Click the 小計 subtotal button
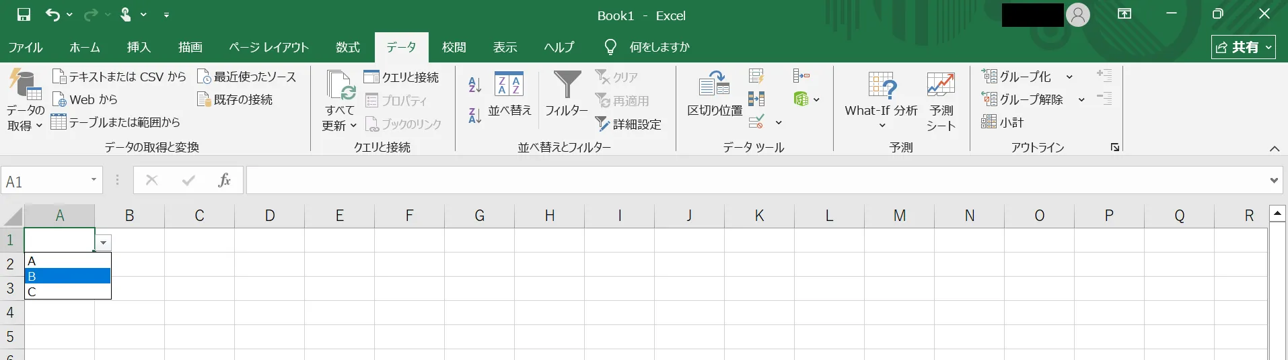 (1003, 122)
